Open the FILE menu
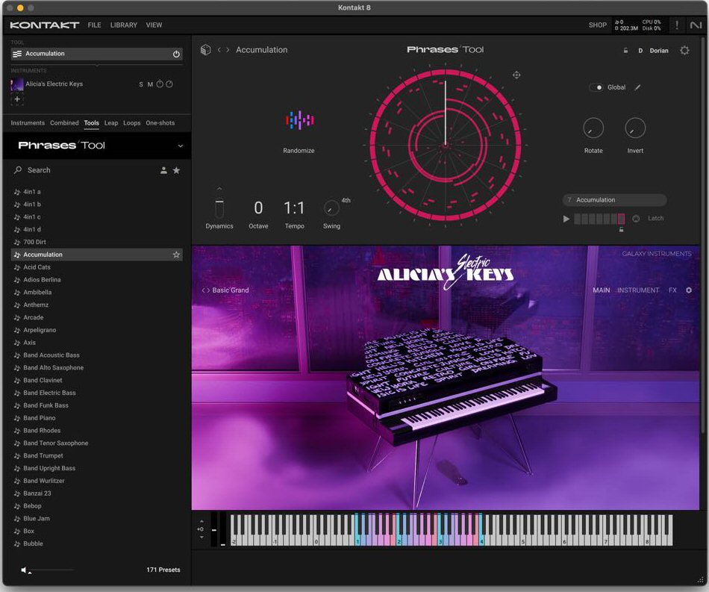The image size is (709, 592). pos(95,25)
